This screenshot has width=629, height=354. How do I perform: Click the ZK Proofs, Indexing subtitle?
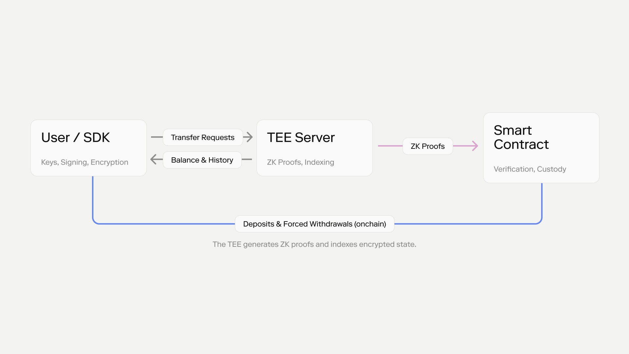(300, 162)
